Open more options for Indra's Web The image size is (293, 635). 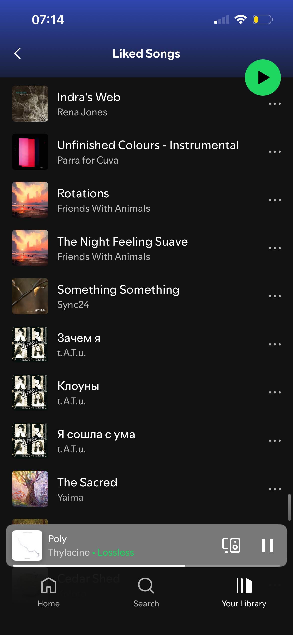point(275,104)
